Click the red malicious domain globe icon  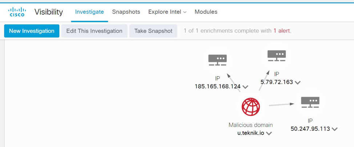point(251,107)
